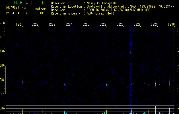Click the tallest yellow power spike near 0229

[x=155, y=110]
